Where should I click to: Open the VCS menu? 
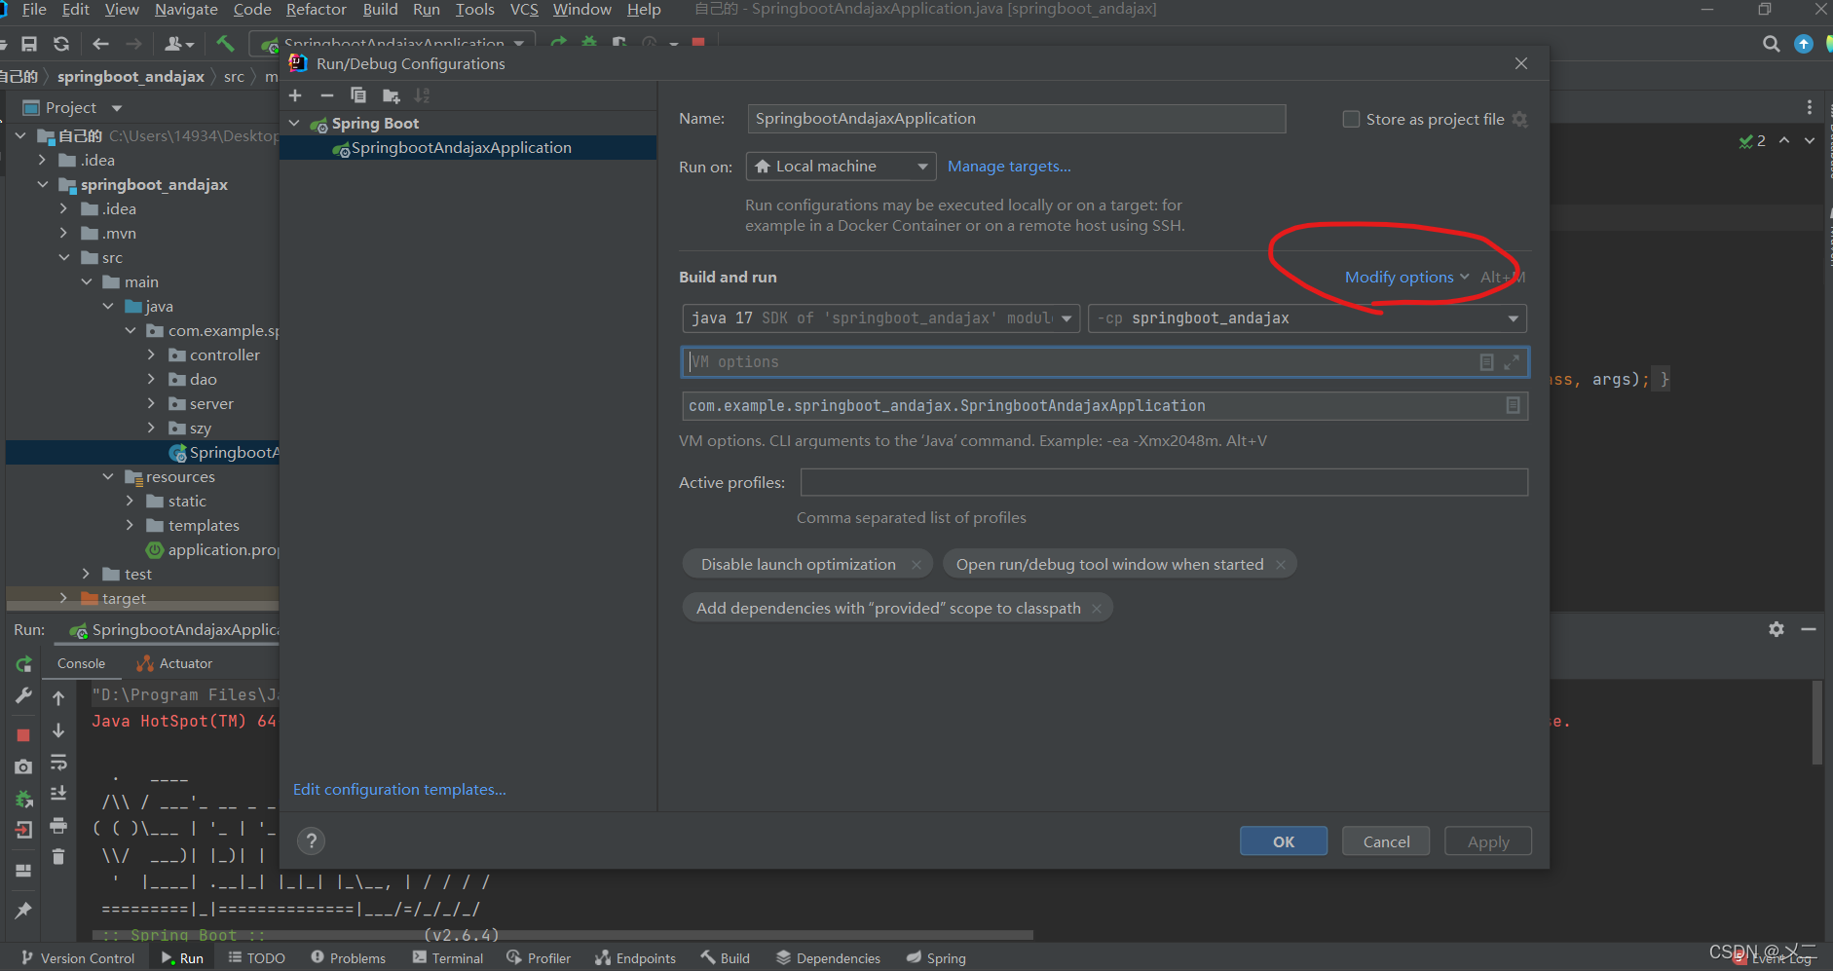click(x=524, y=10)
